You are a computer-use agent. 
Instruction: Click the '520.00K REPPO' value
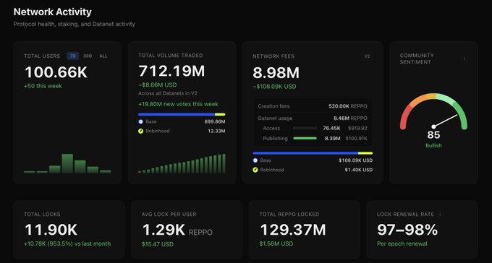pos(348,106)
